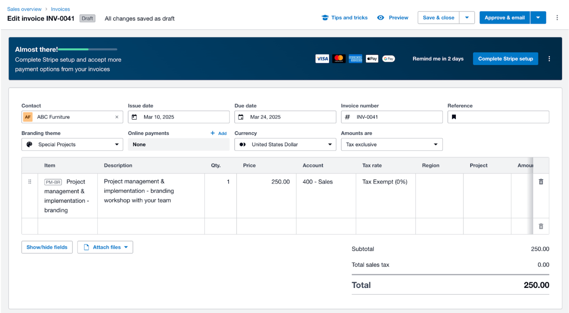
Task: Expand the Amounts are dropdown
Action: (x=436, y=144)
